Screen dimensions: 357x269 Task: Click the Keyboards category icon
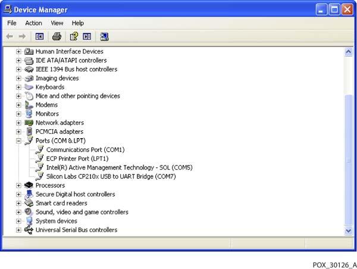click(29, 87)
